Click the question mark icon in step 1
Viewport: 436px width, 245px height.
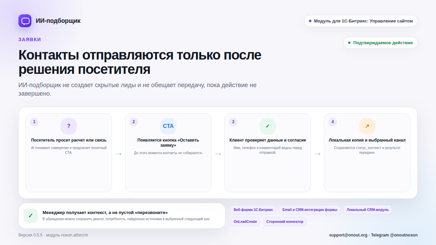[x=69, y=126]
